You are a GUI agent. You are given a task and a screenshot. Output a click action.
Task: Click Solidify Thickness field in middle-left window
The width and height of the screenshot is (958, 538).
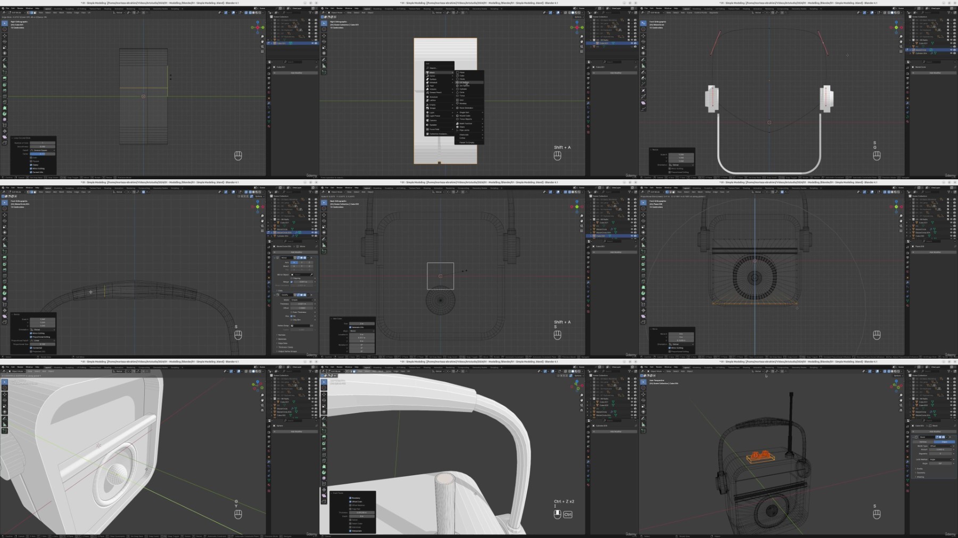pyautogui.click(x=302, y=304)
